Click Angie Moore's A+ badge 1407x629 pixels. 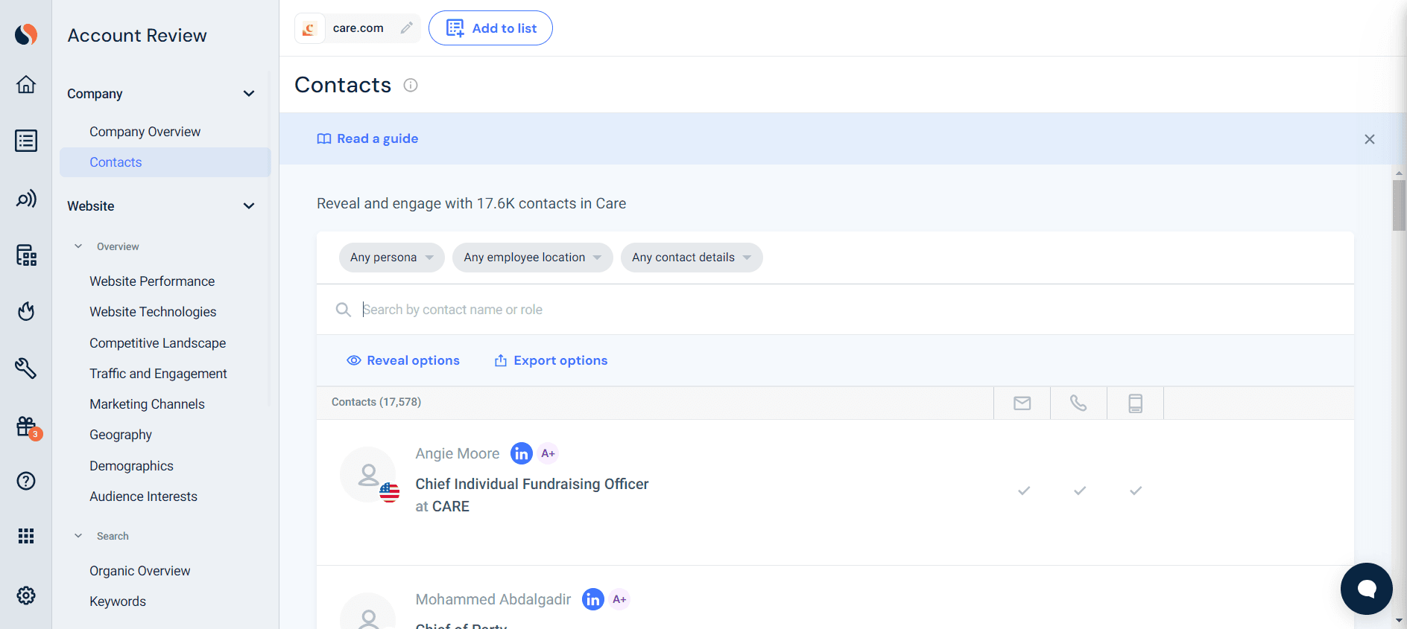pos(548,453)
